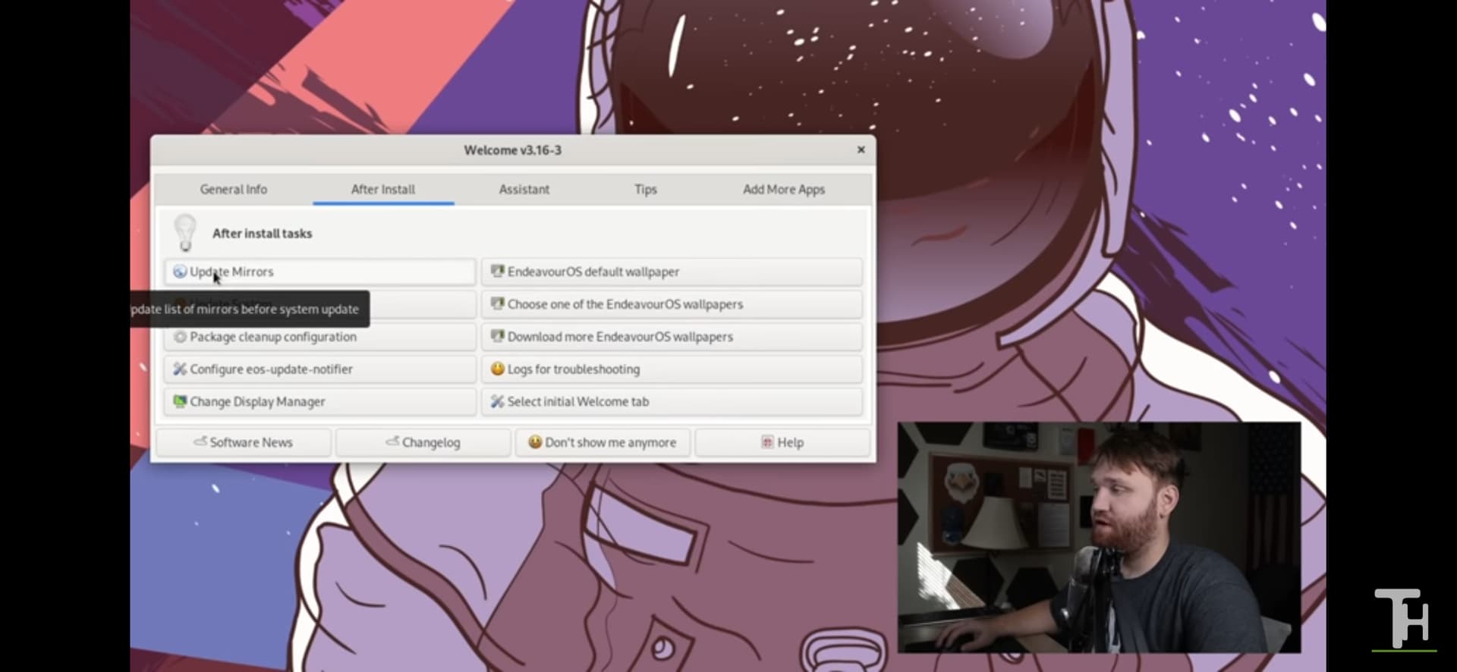Select the After Install tab
The width and height of the screenshot is (1457, 672).
[383, 190]
